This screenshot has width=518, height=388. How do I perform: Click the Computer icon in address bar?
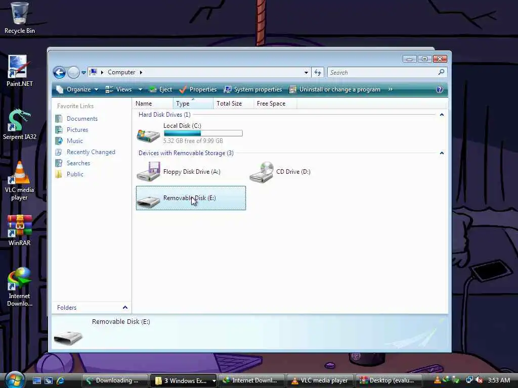click(x=94, y=72)
